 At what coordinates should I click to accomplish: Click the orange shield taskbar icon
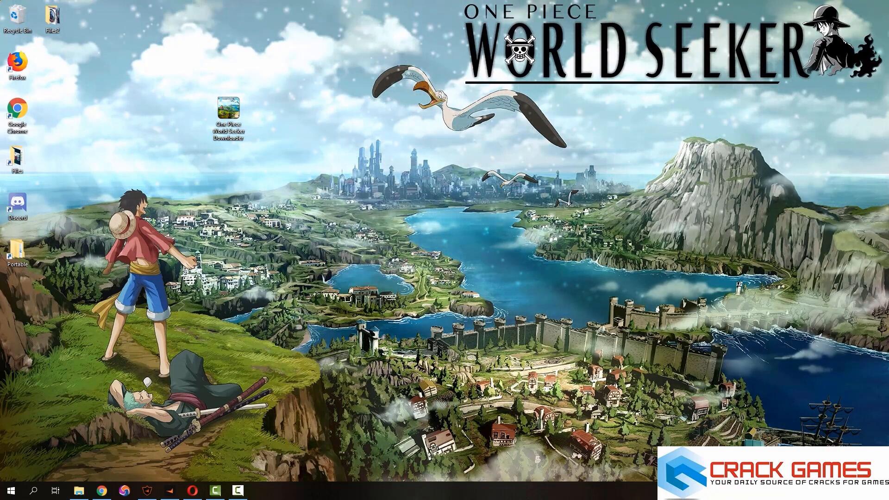(147, 490)
